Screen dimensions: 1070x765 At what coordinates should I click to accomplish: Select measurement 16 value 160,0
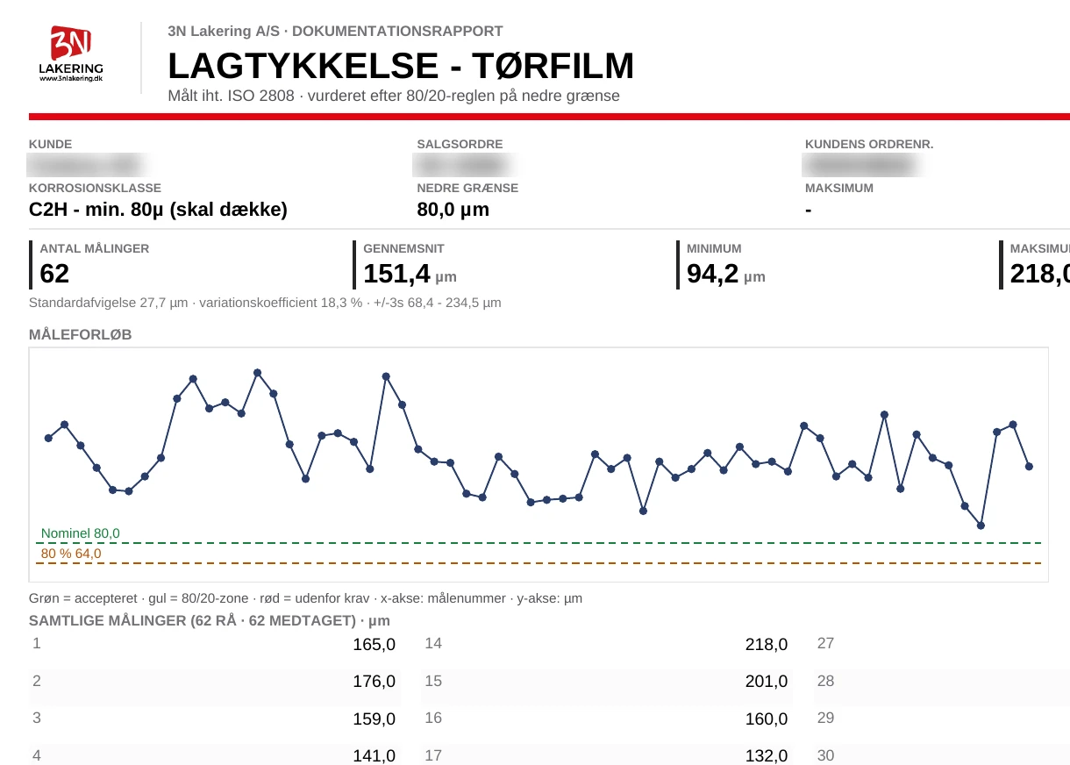(767, 719)
